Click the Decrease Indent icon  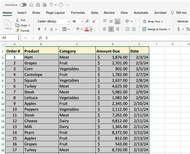(x=127, y=29)
